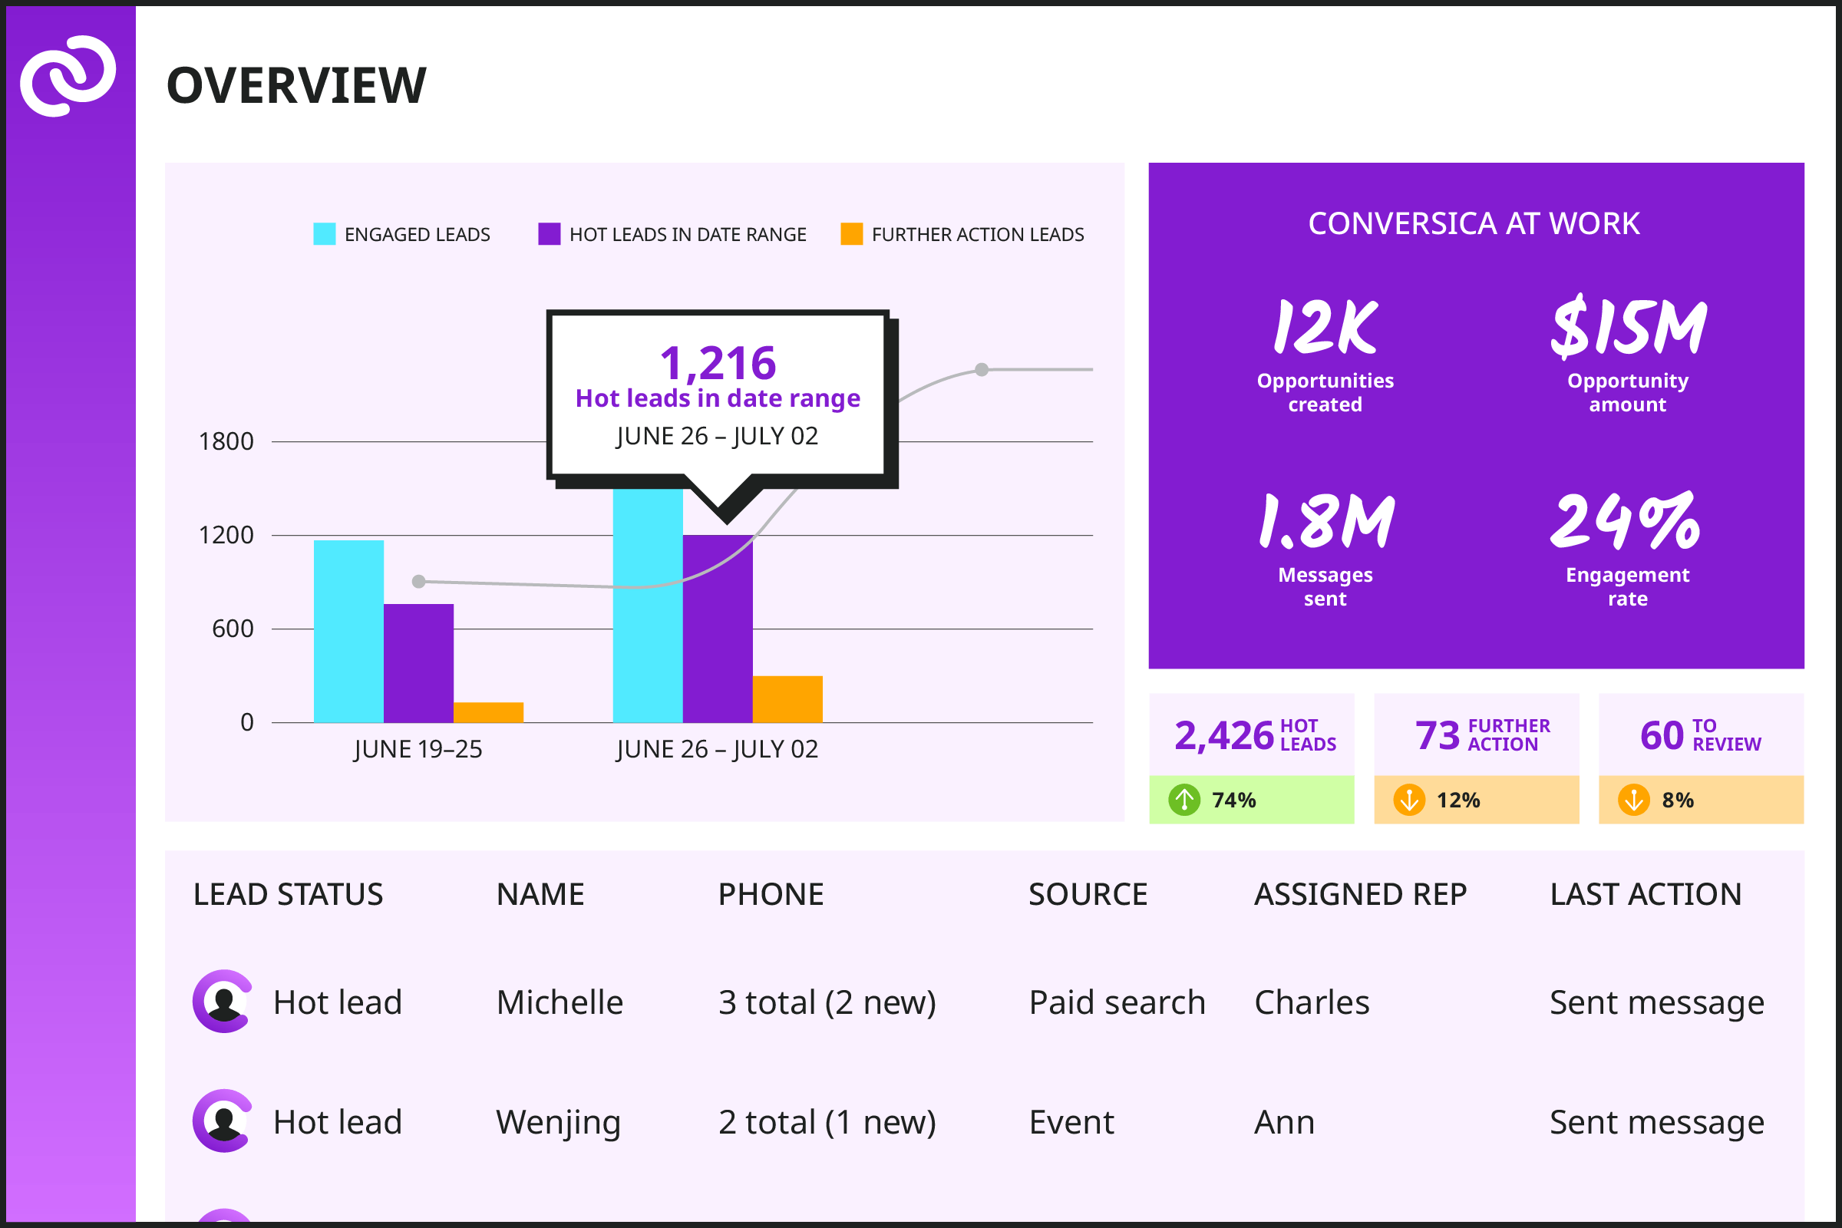The height and width of the screenshot is (1228, 1842).
Task: Click 'Hot lead' status in Michelle's row
Action: point(338,1002)
